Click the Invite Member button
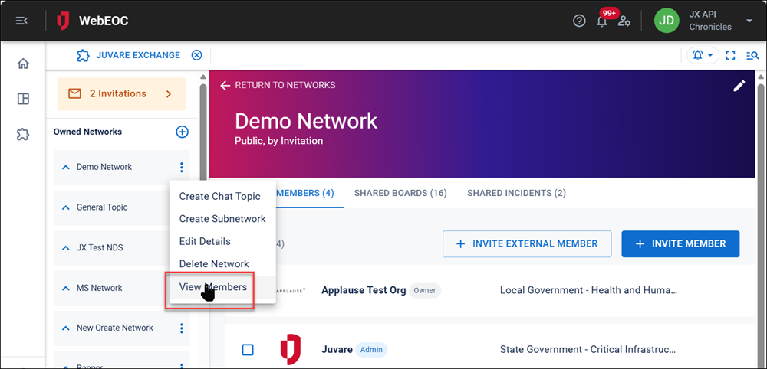The height and width of the screenshot is (369, 767). [x=680, y=244]
